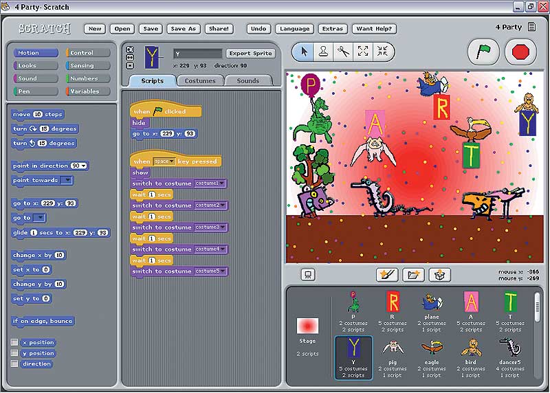
Task: Open the Sound block category
Action: pos(36,78)
